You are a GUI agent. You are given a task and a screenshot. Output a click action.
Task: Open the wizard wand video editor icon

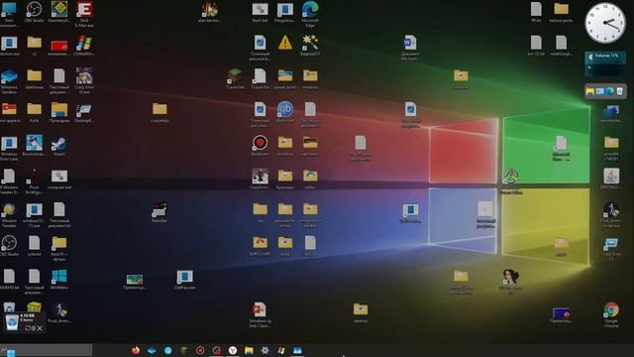pos(310,43)
